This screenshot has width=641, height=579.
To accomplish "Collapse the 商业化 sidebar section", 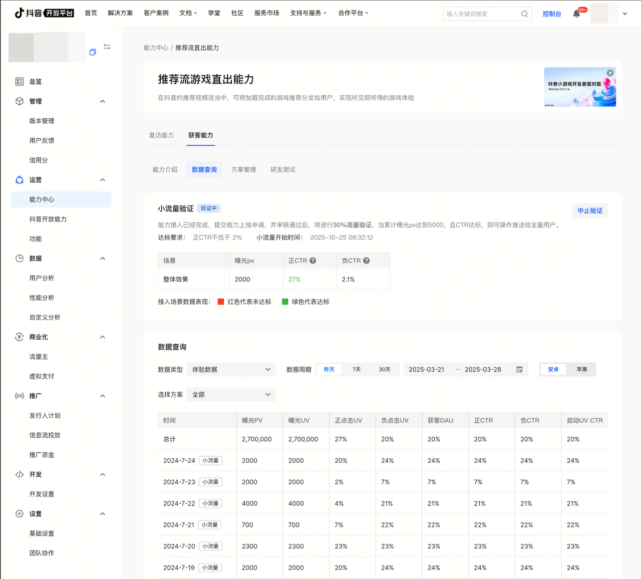I will click(x=103, y=337).
